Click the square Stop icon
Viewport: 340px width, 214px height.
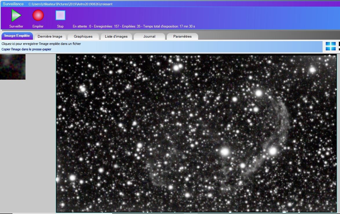click(60, 15)
